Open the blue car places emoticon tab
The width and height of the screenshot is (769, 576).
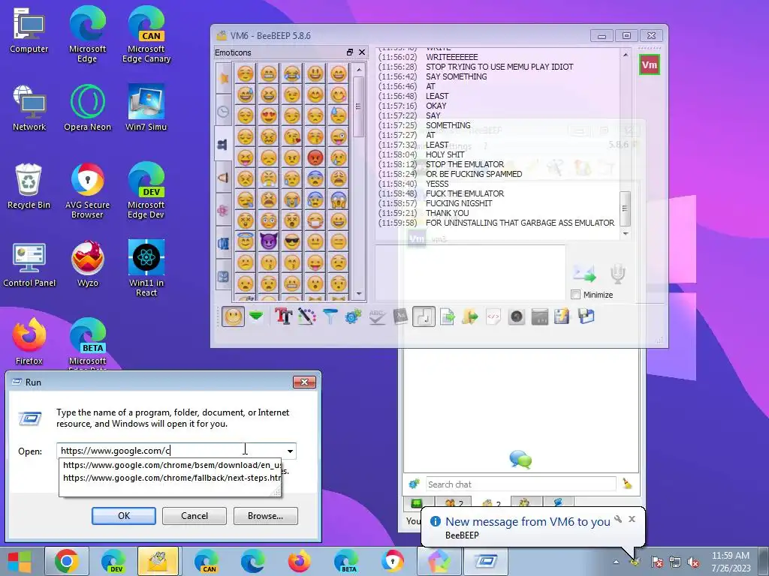pos(223,244)
